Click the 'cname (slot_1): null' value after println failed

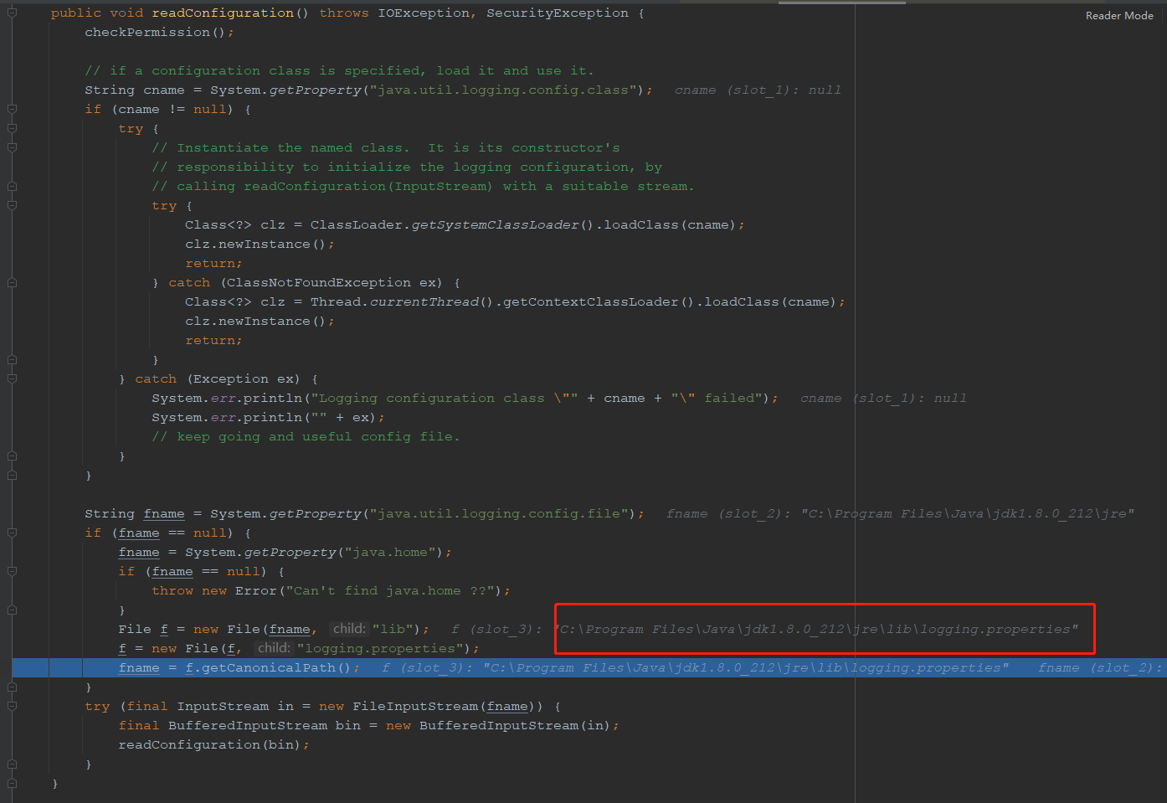tap(883, 398)
